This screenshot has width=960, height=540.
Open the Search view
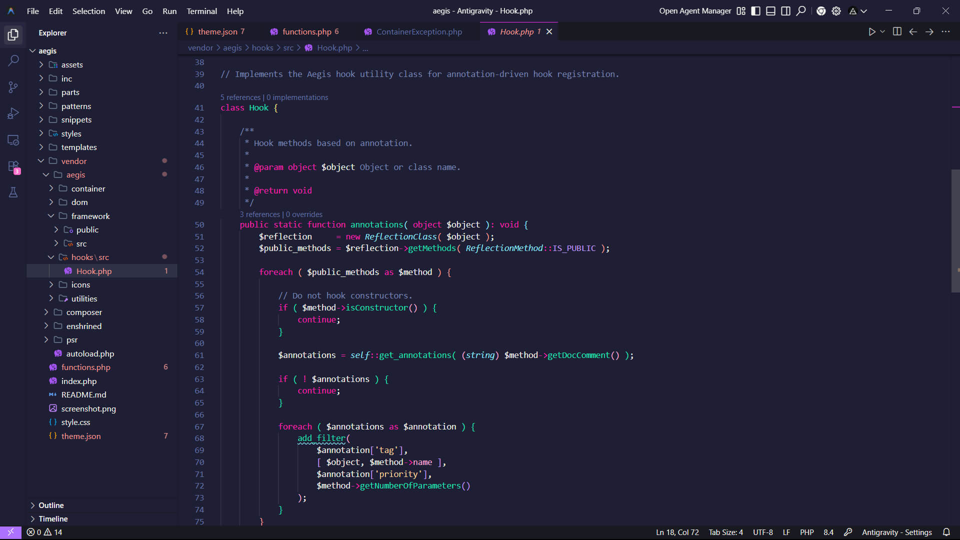(13, 60)
